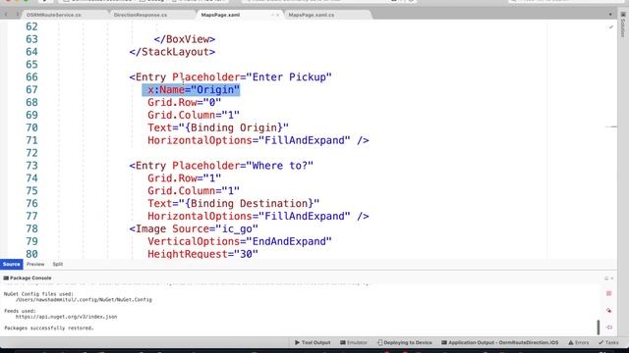Click the closing </BoxView> tag
The width and height of the screenshot is (629, 353).
(185, 39)
